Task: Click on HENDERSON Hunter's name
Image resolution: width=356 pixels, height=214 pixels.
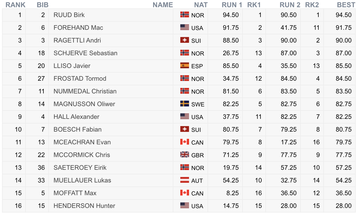Action: [84, 206]
